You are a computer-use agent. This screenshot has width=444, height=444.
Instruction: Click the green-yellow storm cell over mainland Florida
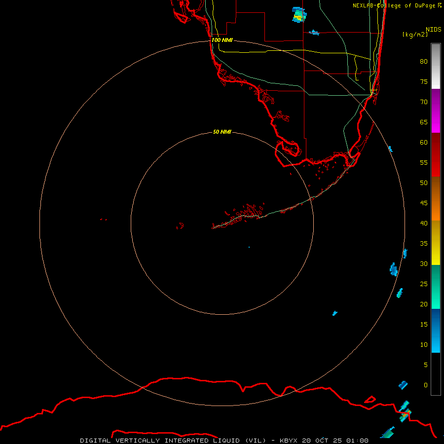(x=299, y=15)
